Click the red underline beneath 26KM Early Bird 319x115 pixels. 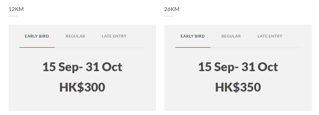coord(193,47)
